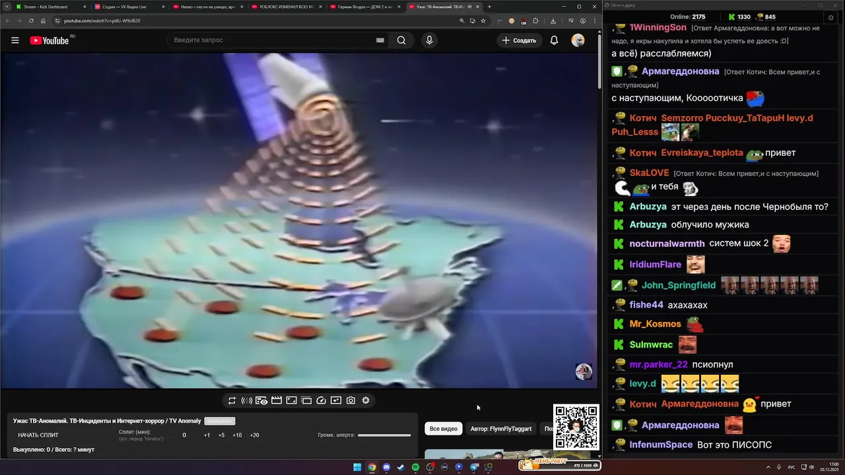This screenshot has width=845, height=475.
Task: Open the YouTube hamburger guide menu
Action: point(15,40)
